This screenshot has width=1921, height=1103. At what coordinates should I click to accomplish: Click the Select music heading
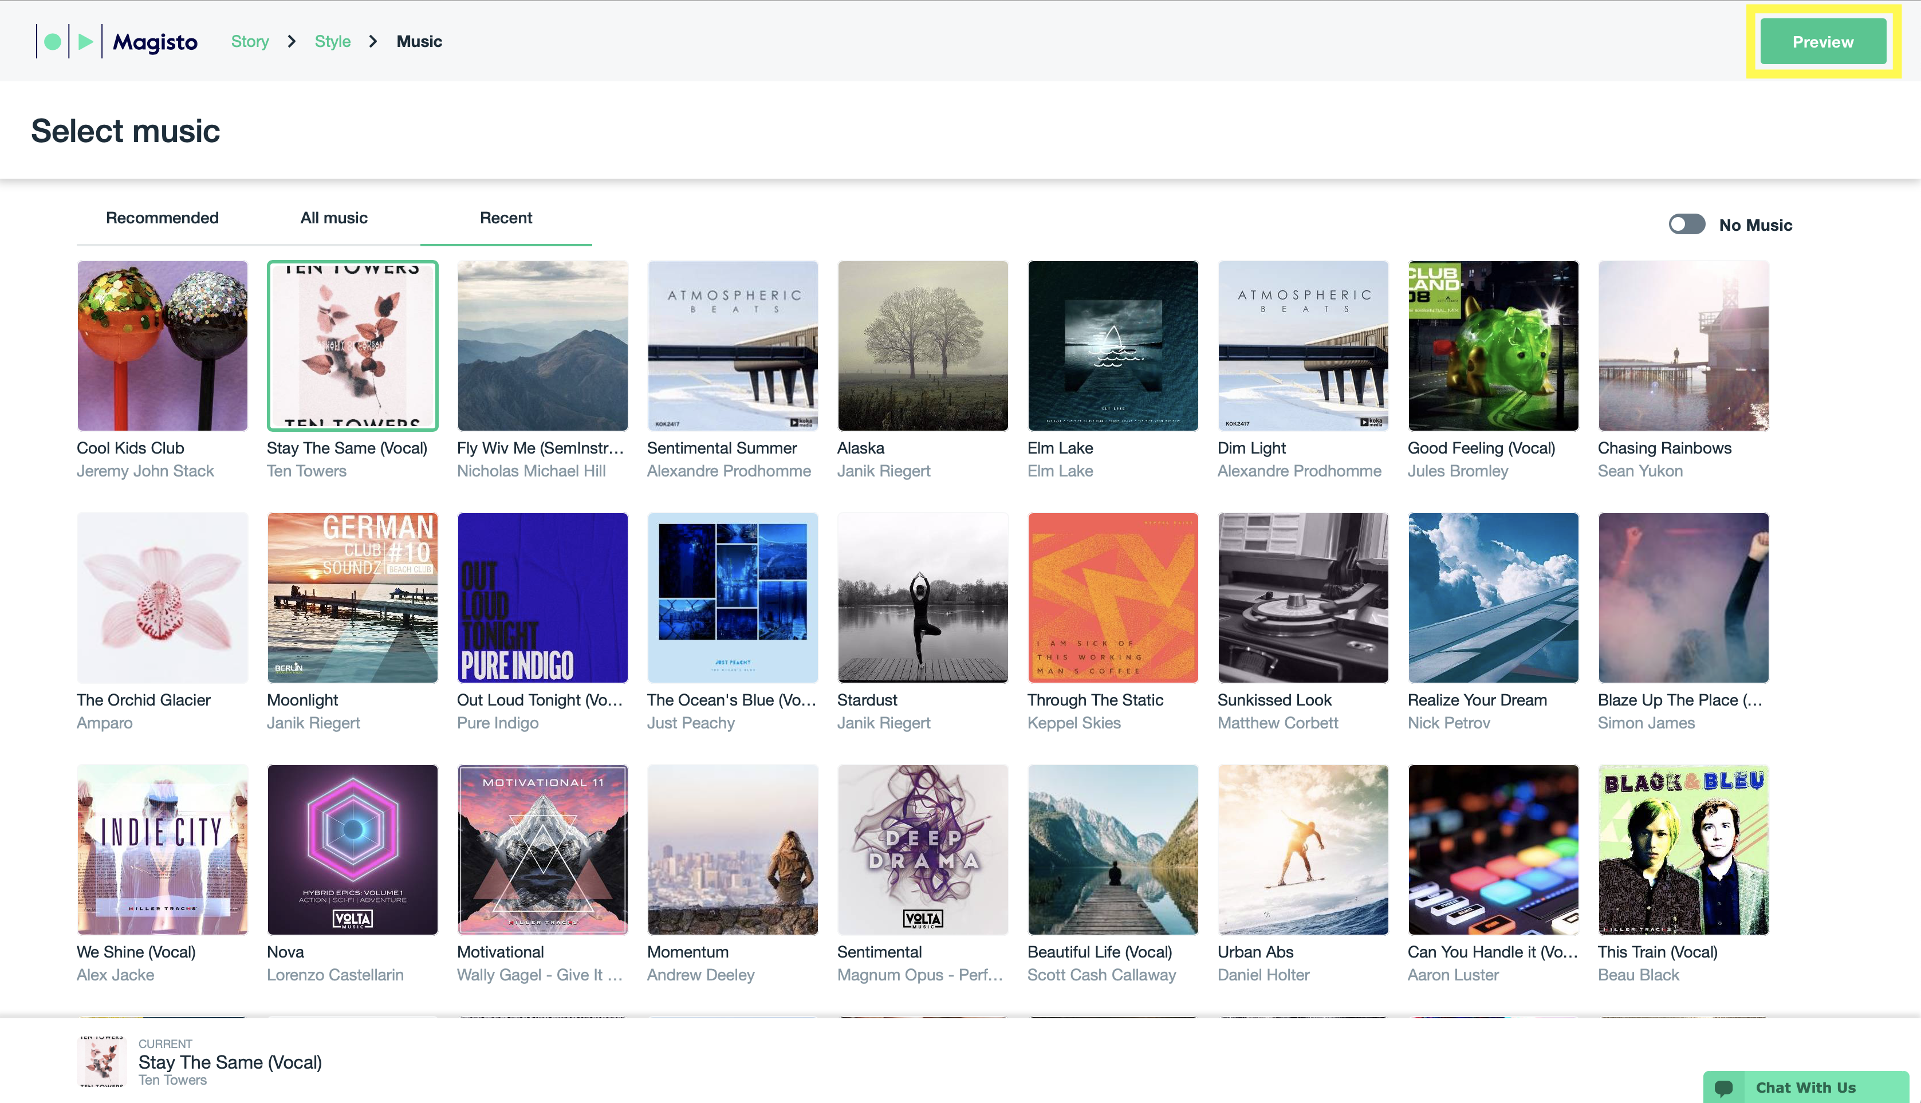[126, 131]
